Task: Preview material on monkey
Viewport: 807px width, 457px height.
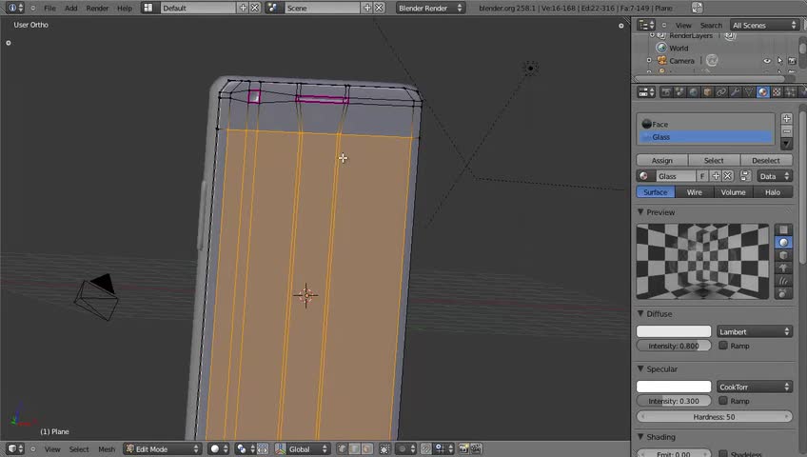Action: pos(783,268)
